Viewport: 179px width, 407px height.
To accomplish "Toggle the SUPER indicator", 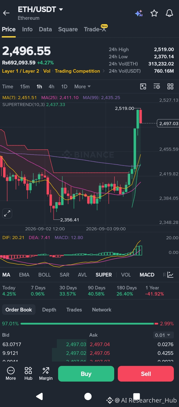I will (x=104, y=275).
